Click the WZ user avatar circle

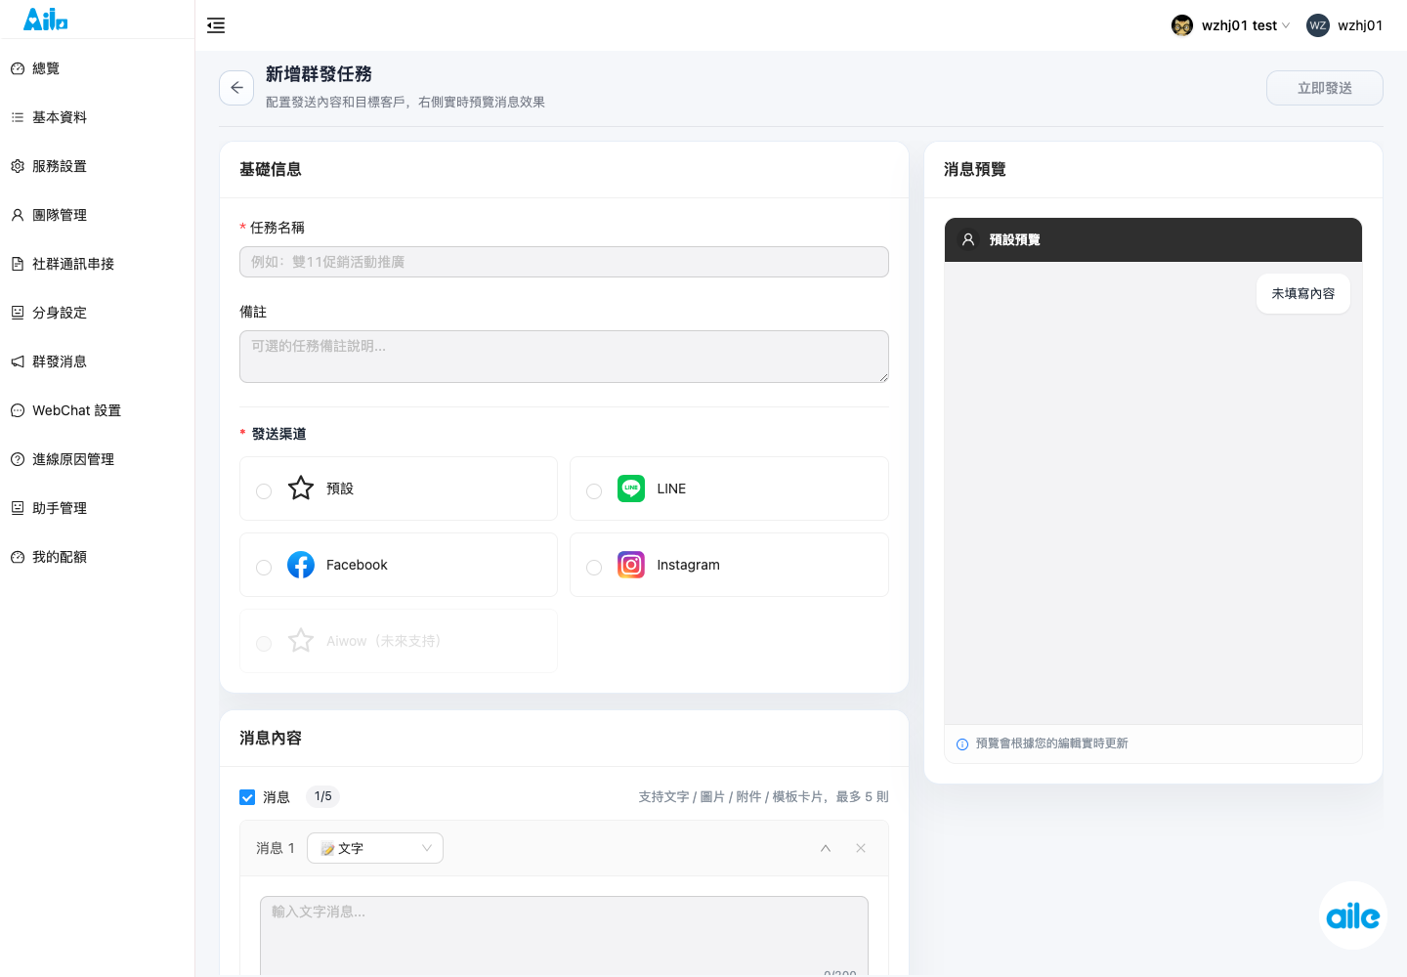click(1318, 25)
